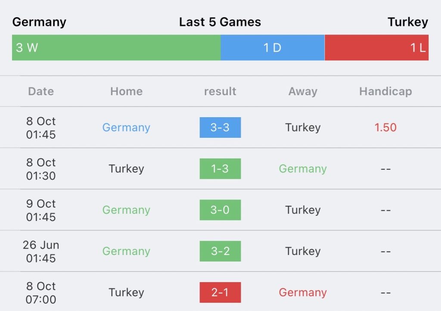Select the Last 5 Games heading
441x311 pixels.
pyautogui.click(x=220, y=22)
